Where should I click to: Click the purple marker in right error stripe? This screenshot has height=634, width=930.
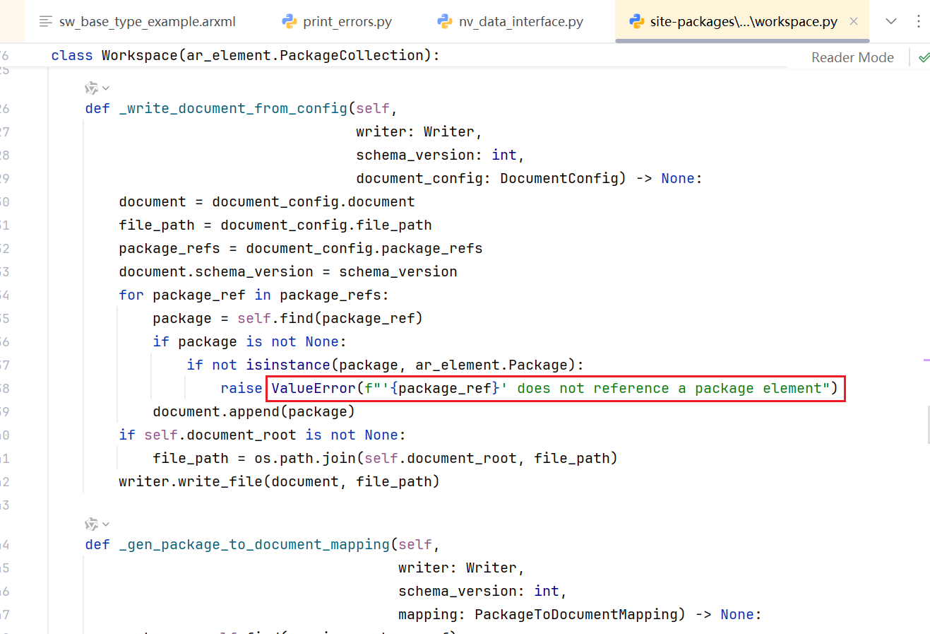pos(926,360)
